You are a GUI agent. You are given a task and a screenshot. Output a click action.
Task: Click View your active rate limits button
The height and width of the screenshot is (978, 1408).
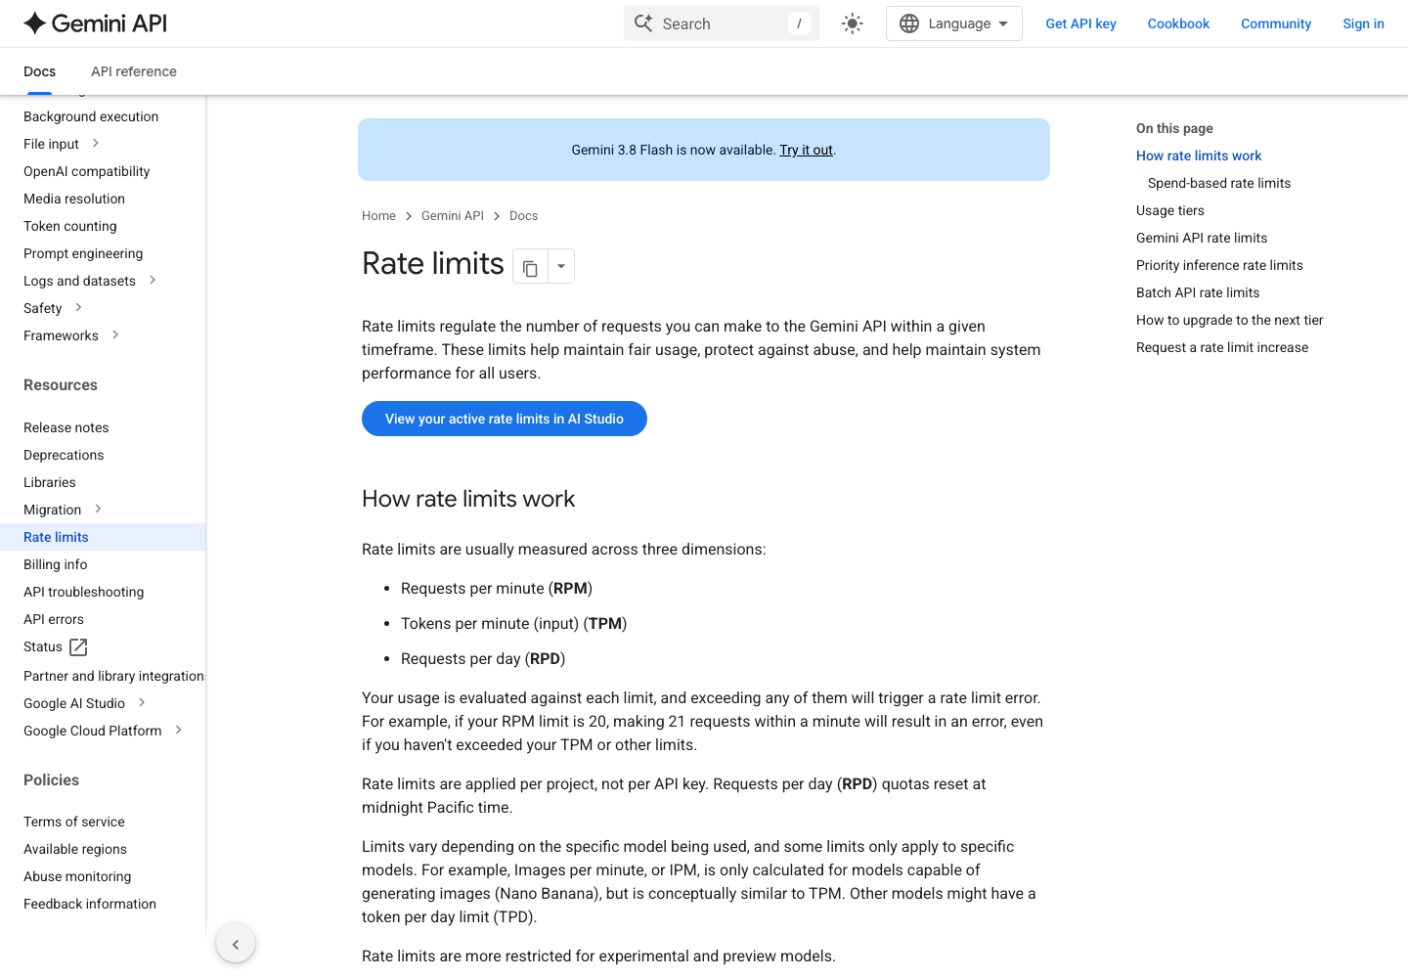[505, 419]
